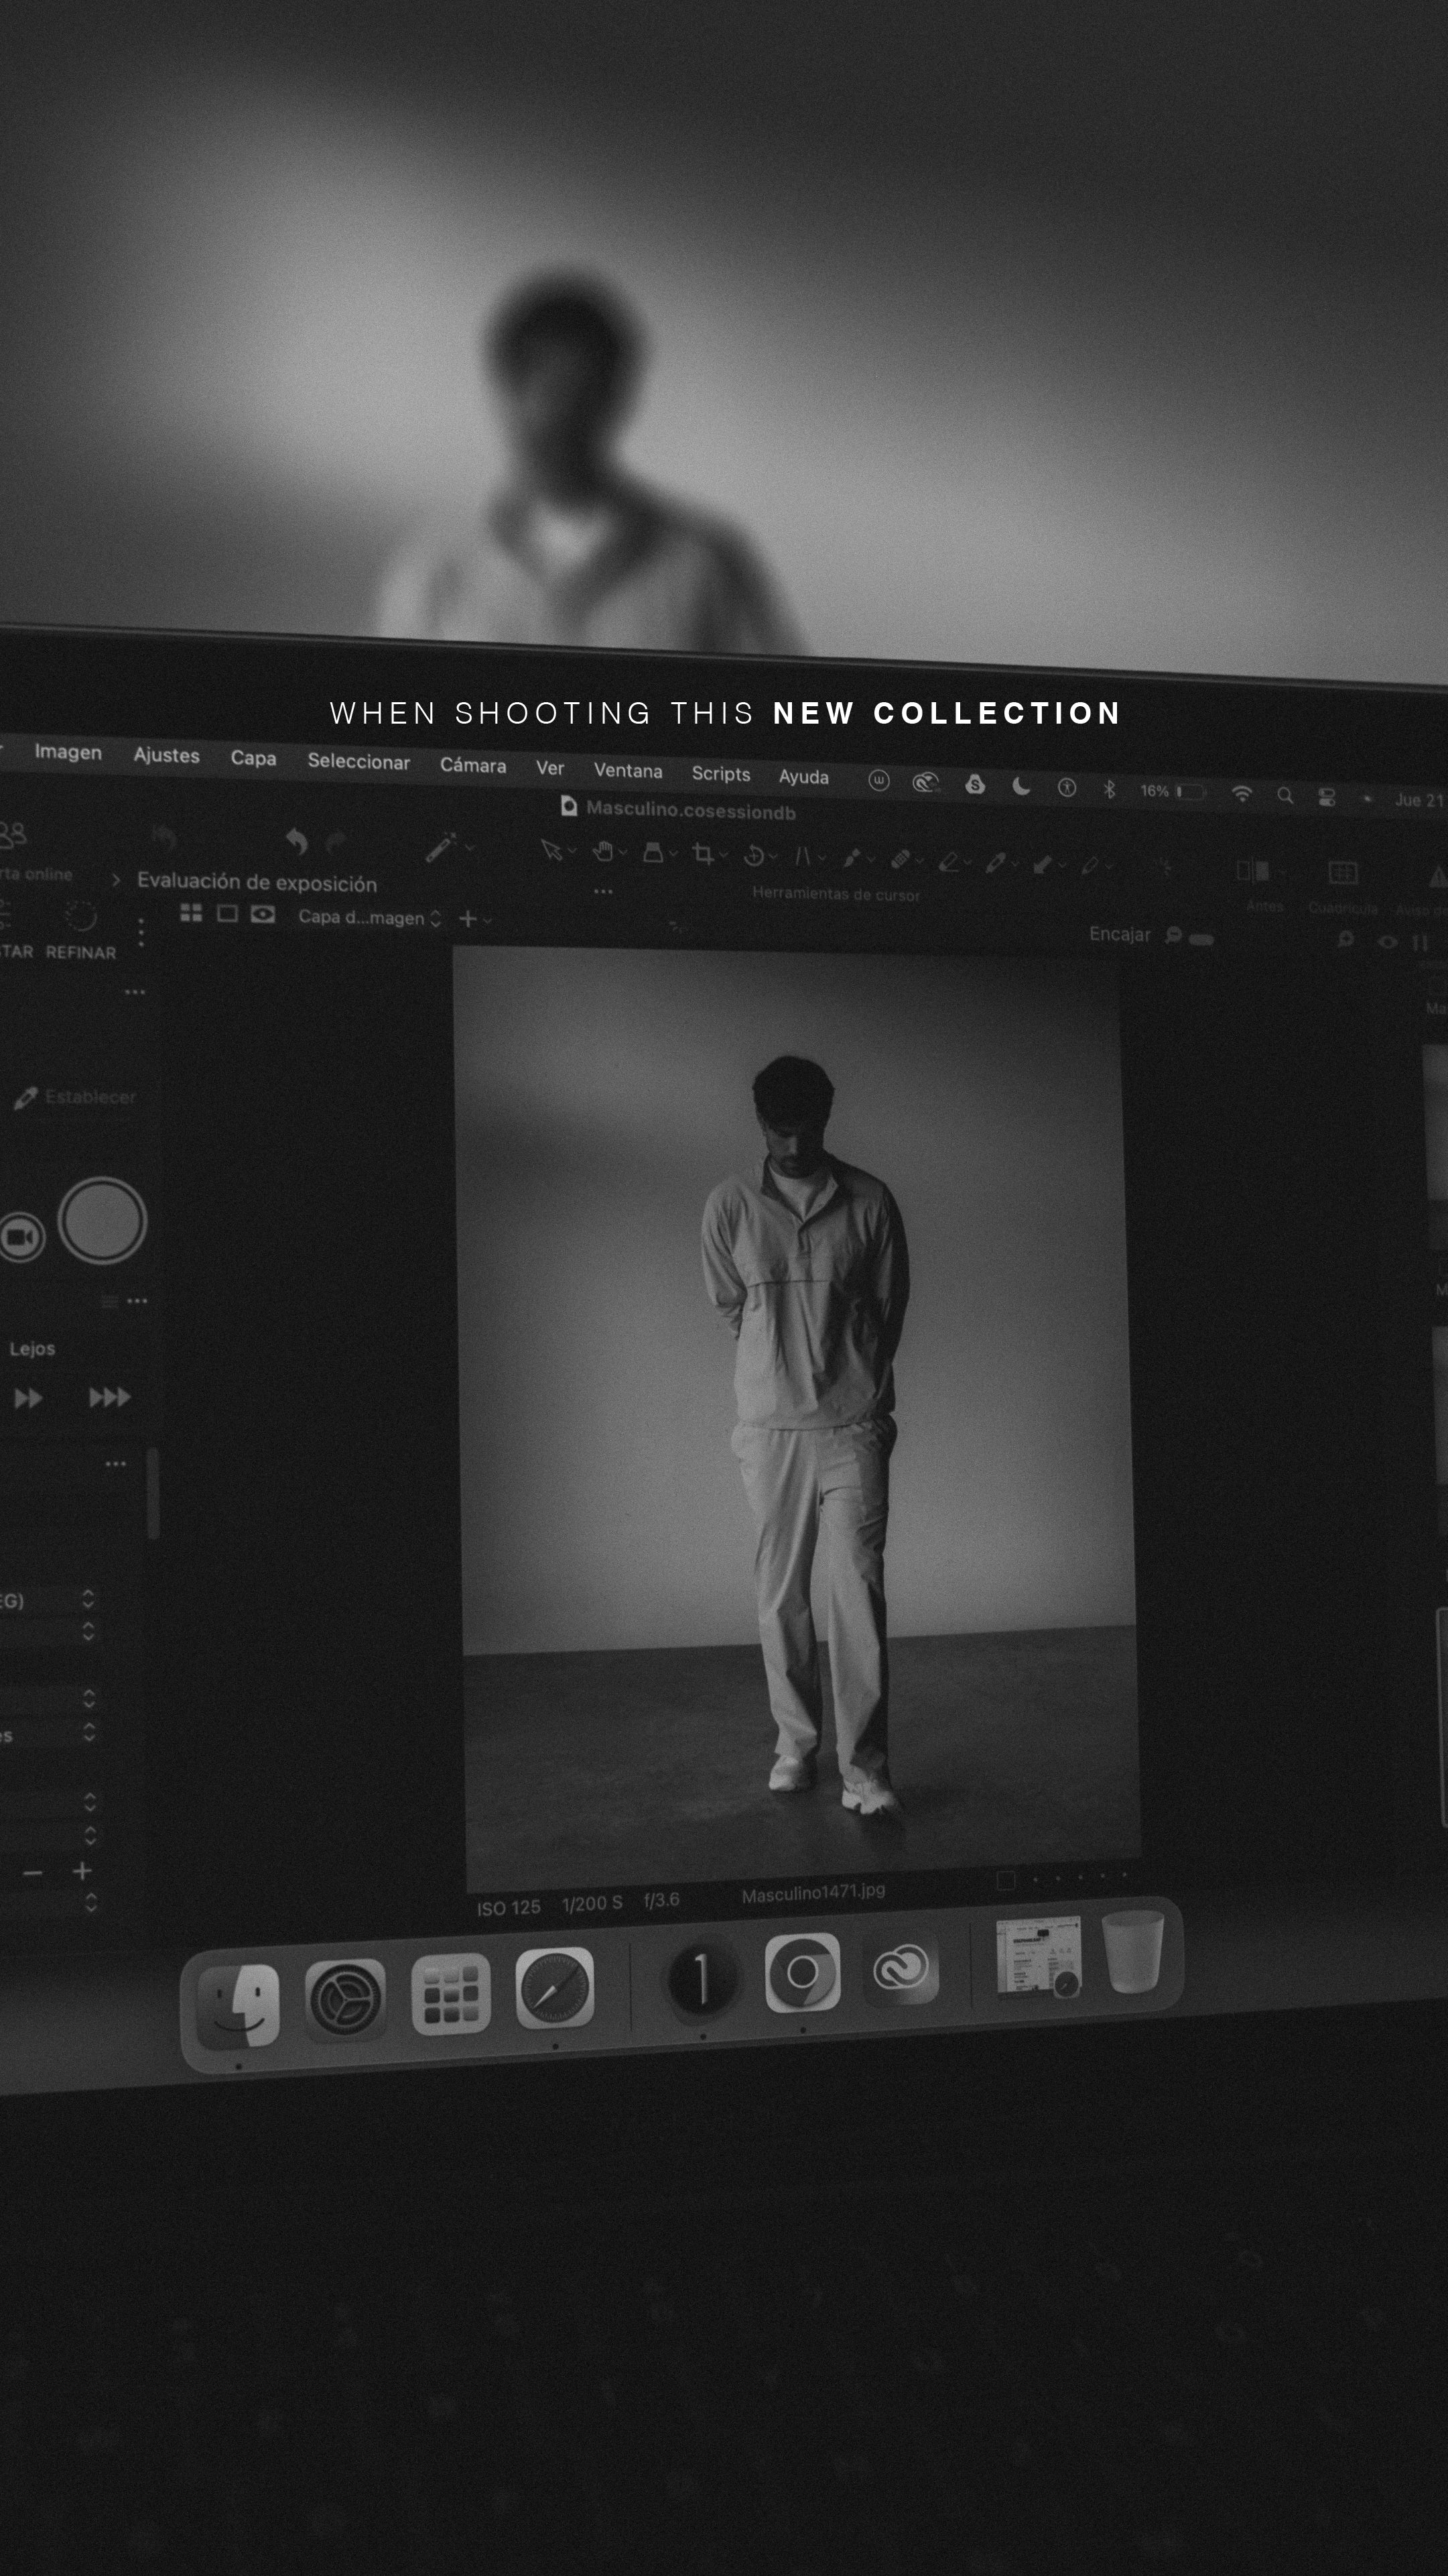Toggle the zoom slider switch beside Encajar

pos(1202,939)
